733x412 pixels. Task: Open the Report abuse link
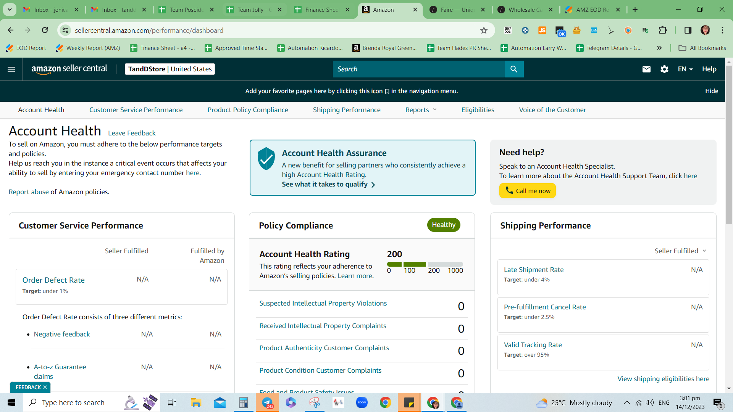click(29, 192)
